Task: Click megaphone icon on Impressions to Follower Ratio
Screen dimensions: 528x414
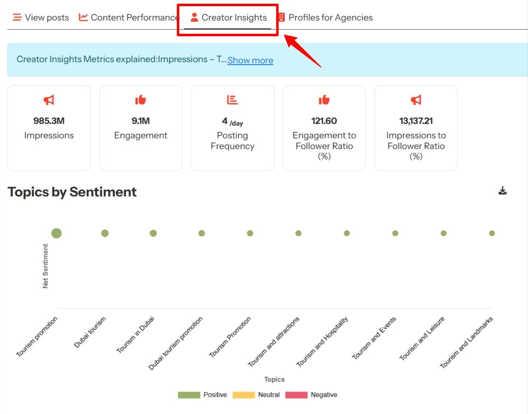Action: (x=416, y=100)
